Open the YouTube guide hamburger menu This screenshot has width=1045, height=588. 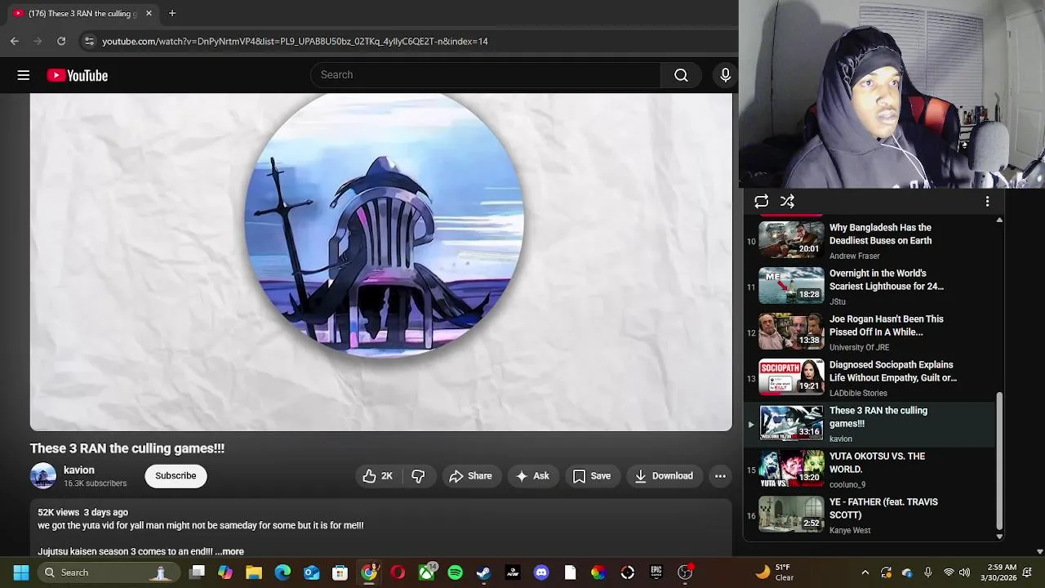click(x=24, y=75)
